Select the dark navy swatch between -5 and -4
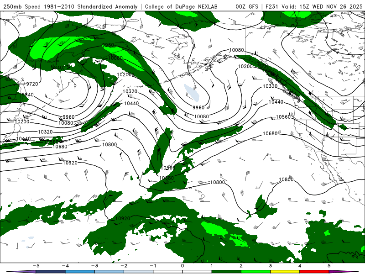365x274 pixels. pyautogui.click(x=51, y=272)
